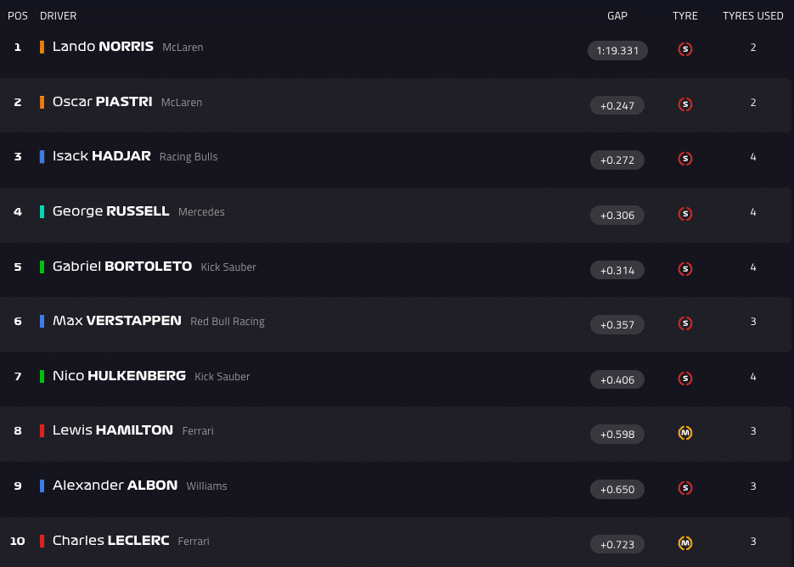Open Max Verstappen driver entry

point(116,321)
